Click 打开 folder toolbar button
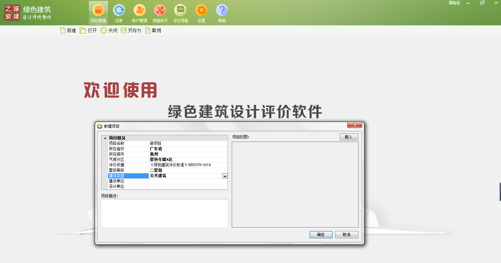501x263 pixels. point(88,30)
